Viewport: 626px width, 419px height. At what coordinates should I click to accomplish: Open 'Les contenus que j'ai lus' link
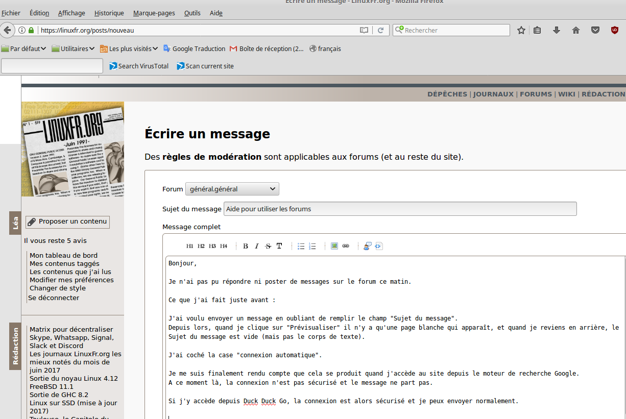pyautogui.click(x=70, y=272)
